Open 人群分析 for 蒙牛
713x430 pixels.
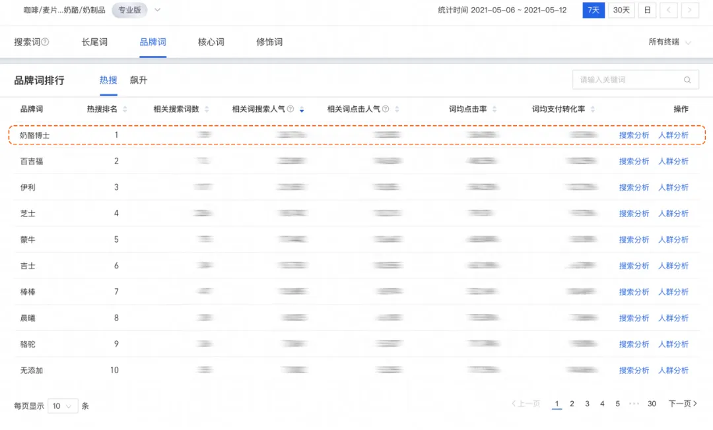pos(673,240)
